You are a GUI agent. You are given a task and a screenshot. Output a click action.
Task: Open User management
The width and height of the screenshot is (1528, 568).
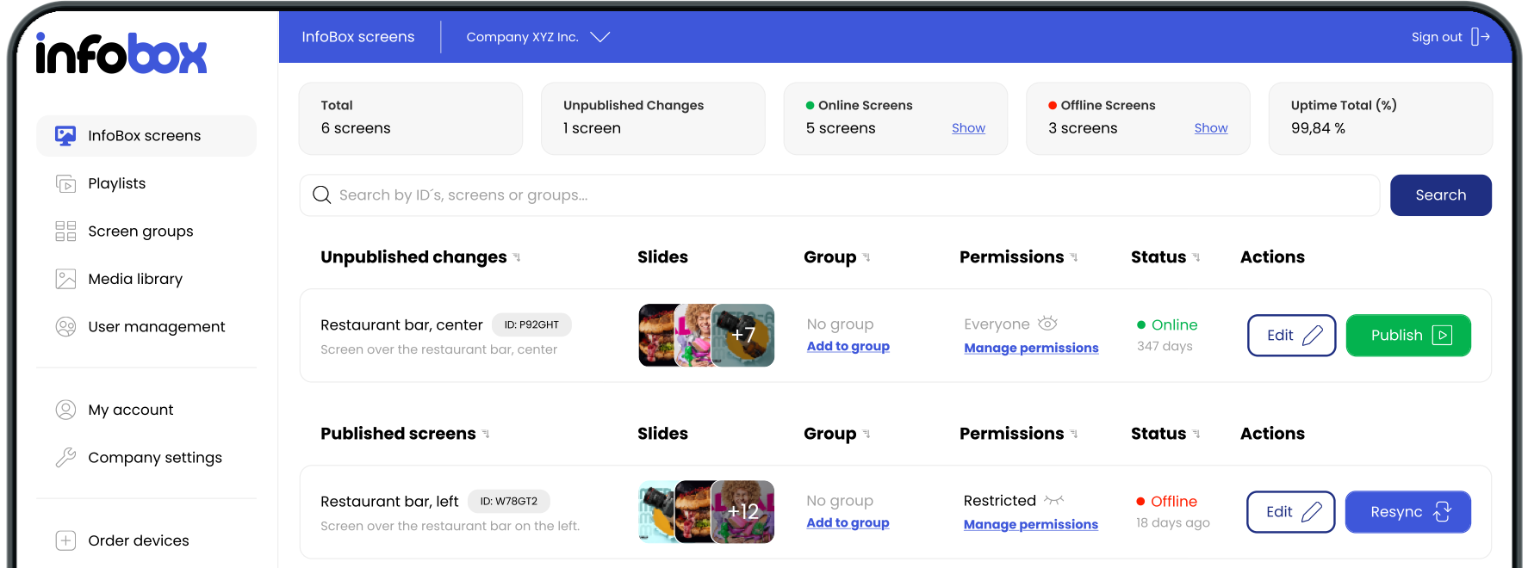pos(156,327)
